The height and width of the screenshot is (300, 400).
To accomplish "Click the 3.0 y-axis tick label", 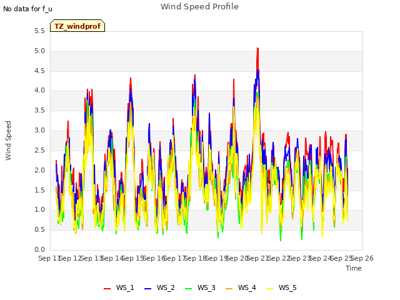I will tap(39, 131).
